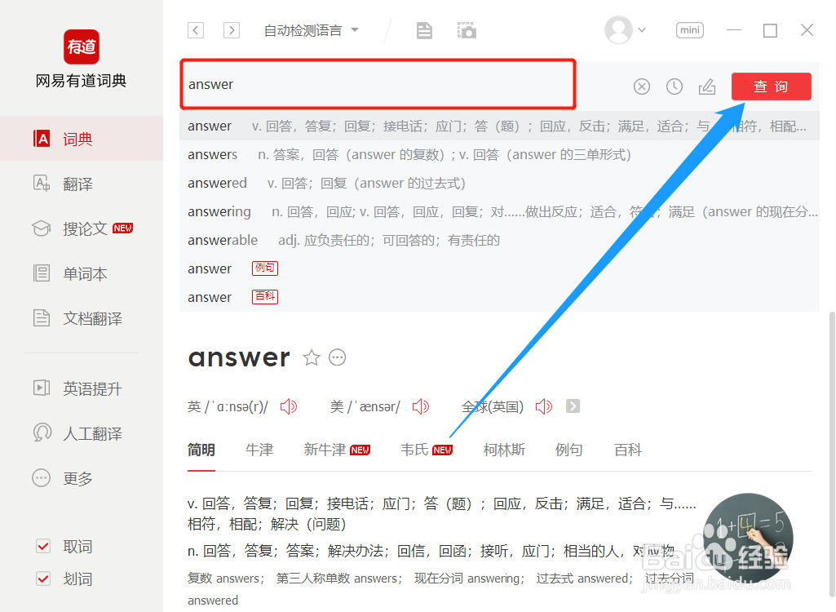Play the US pronunciation of answer
The height and width of the screenshot is (612, 836).
tap(421, 406)
